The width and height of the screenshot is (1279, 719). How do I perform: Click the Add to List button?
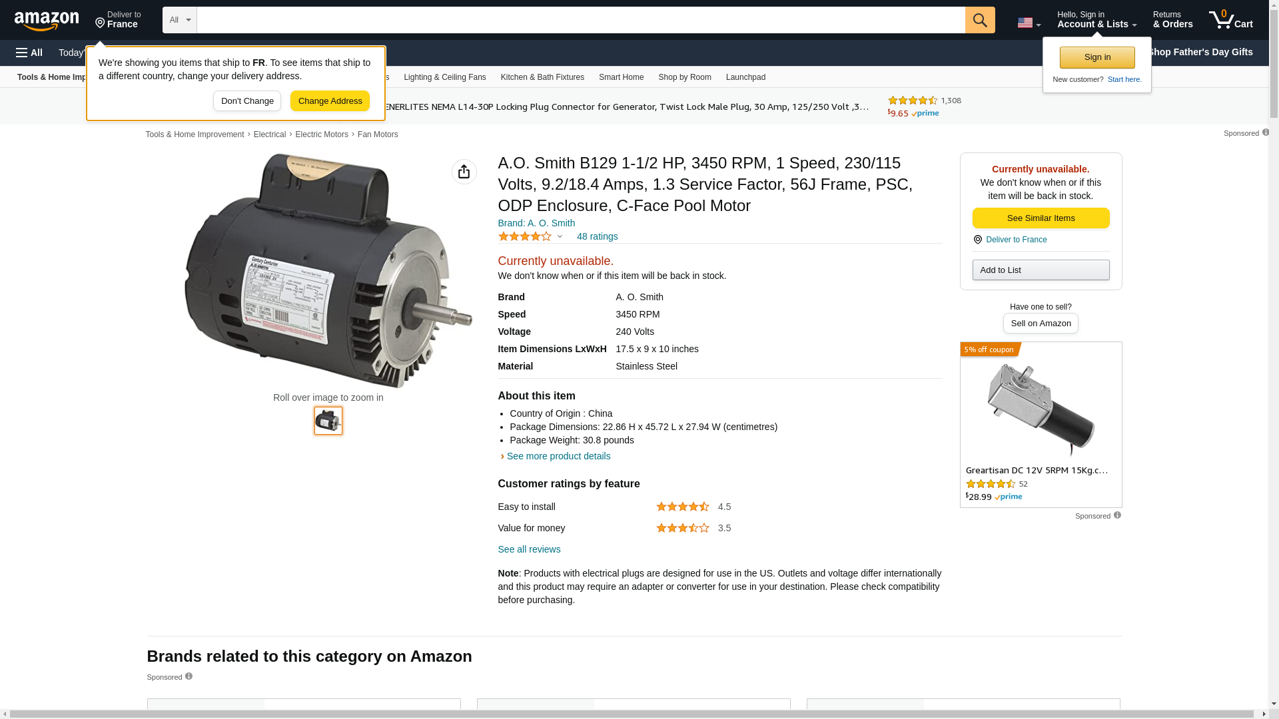[1040, 270]
